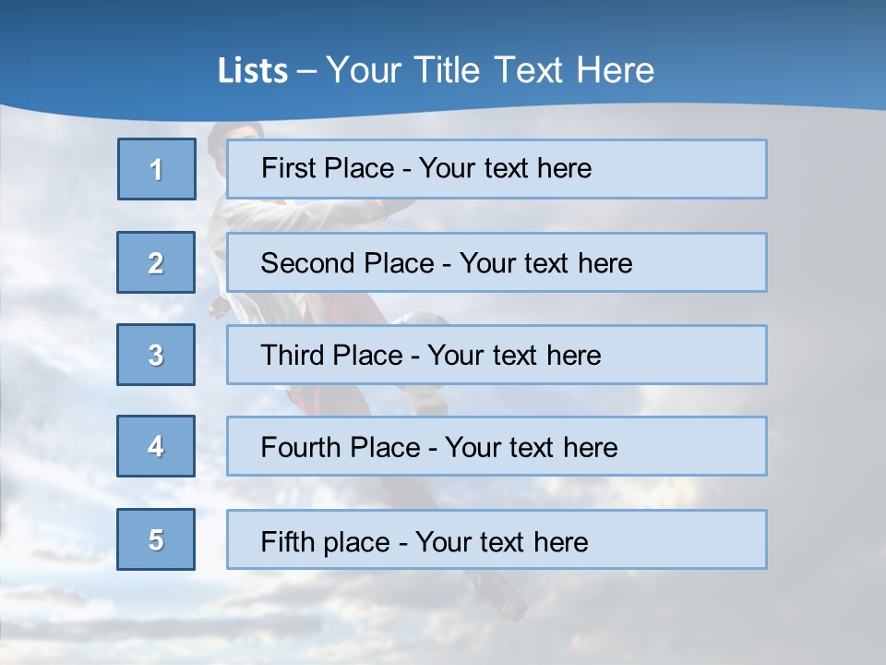Click the "First Place - Your text here" box

(x=497, y=169)
